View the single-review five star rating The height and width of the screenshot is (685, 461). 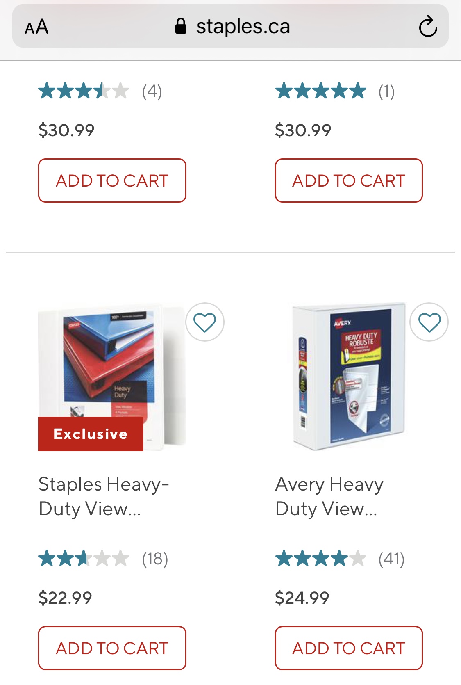(320, 91)
